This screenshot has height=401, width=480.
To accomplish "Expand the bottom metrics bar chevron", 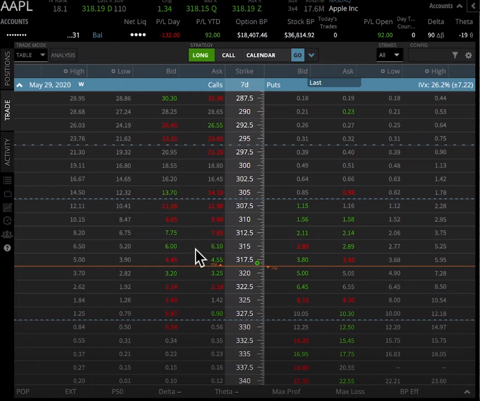I will coord(467,392).
